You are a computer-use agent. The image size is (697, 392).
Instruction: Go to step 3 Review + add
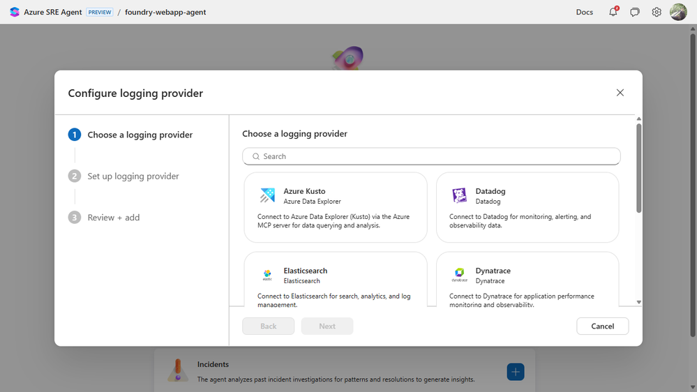coord(113,218)
